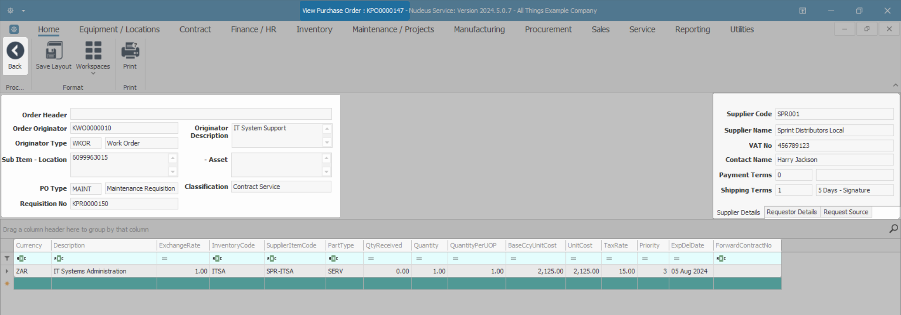Click the Save Layout icon
The height and width of the screenshot is (315, 901).
click(x=54, y=51)
